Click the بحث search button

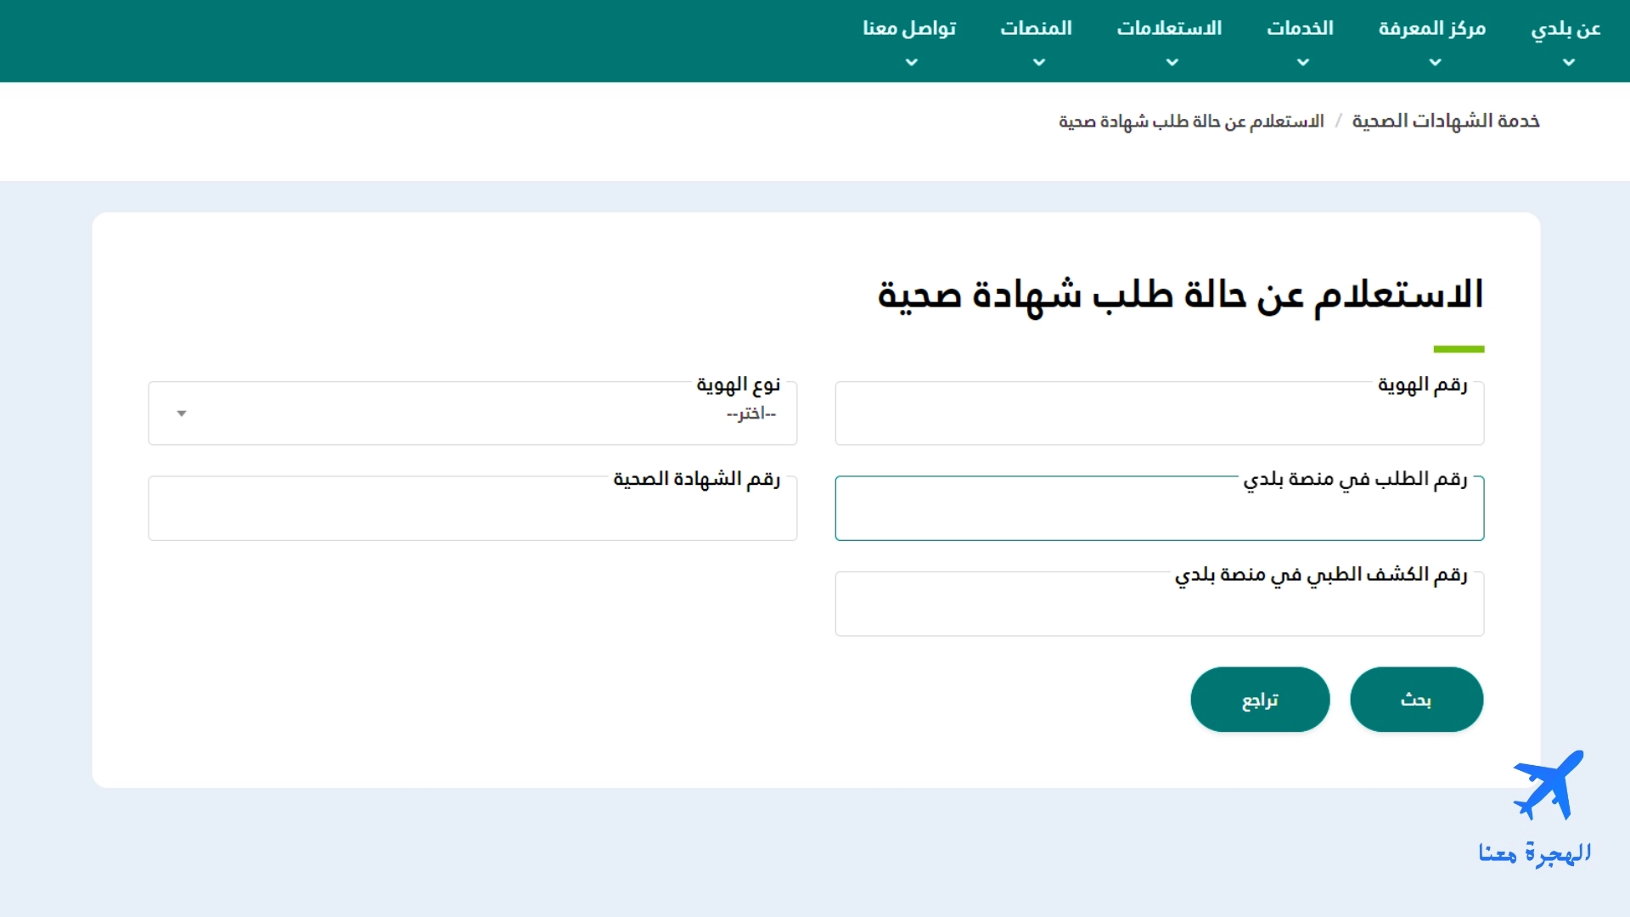pos(1416,700)
